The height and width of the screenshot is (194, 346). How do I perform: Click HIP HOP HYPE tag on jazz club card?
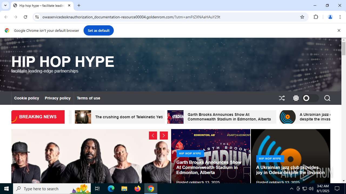(x=270, y=159)
